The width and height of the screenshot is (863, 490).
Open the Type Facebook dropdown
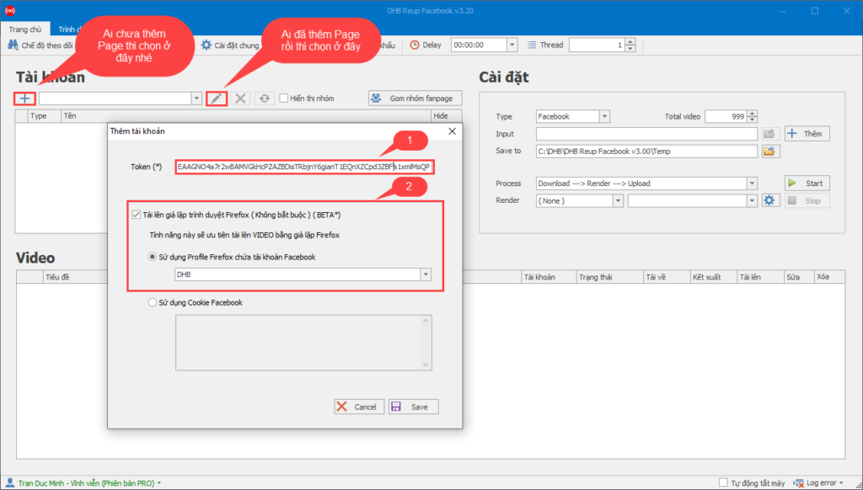(604, 116)
